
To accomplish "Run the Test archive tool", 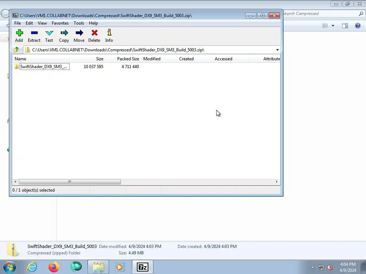I will pyautogui.click(x=49, y=33).
